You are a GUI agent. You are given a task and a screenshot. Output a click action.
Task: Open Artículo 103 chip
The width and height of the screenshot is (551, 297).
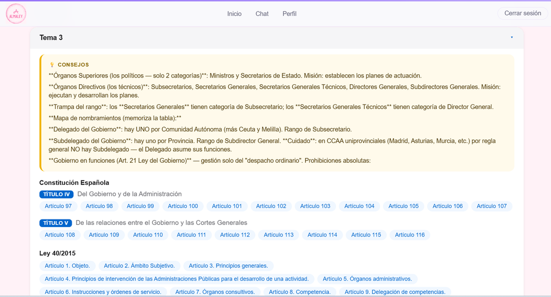coord(315,206)
